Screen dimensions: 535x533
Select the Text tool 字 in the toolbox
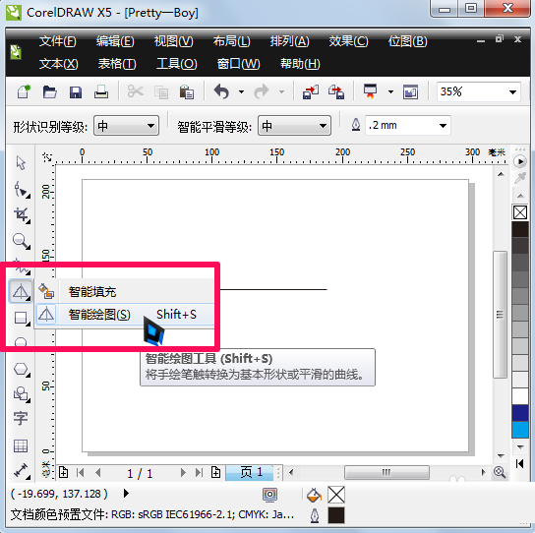pos(21,418)
